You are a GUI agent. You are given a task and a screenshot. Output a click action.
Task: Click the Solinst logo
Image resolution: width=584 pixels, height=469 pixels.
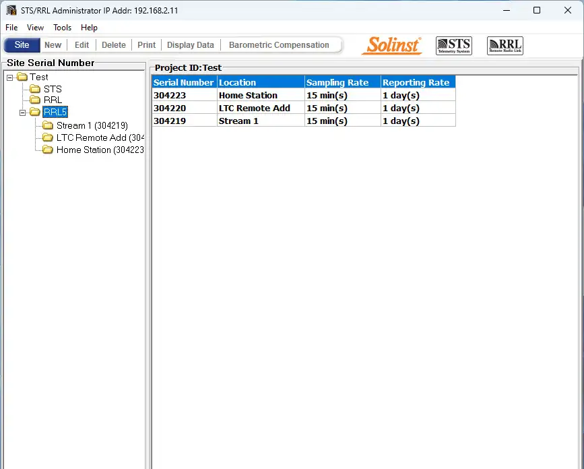pos(392,45)
